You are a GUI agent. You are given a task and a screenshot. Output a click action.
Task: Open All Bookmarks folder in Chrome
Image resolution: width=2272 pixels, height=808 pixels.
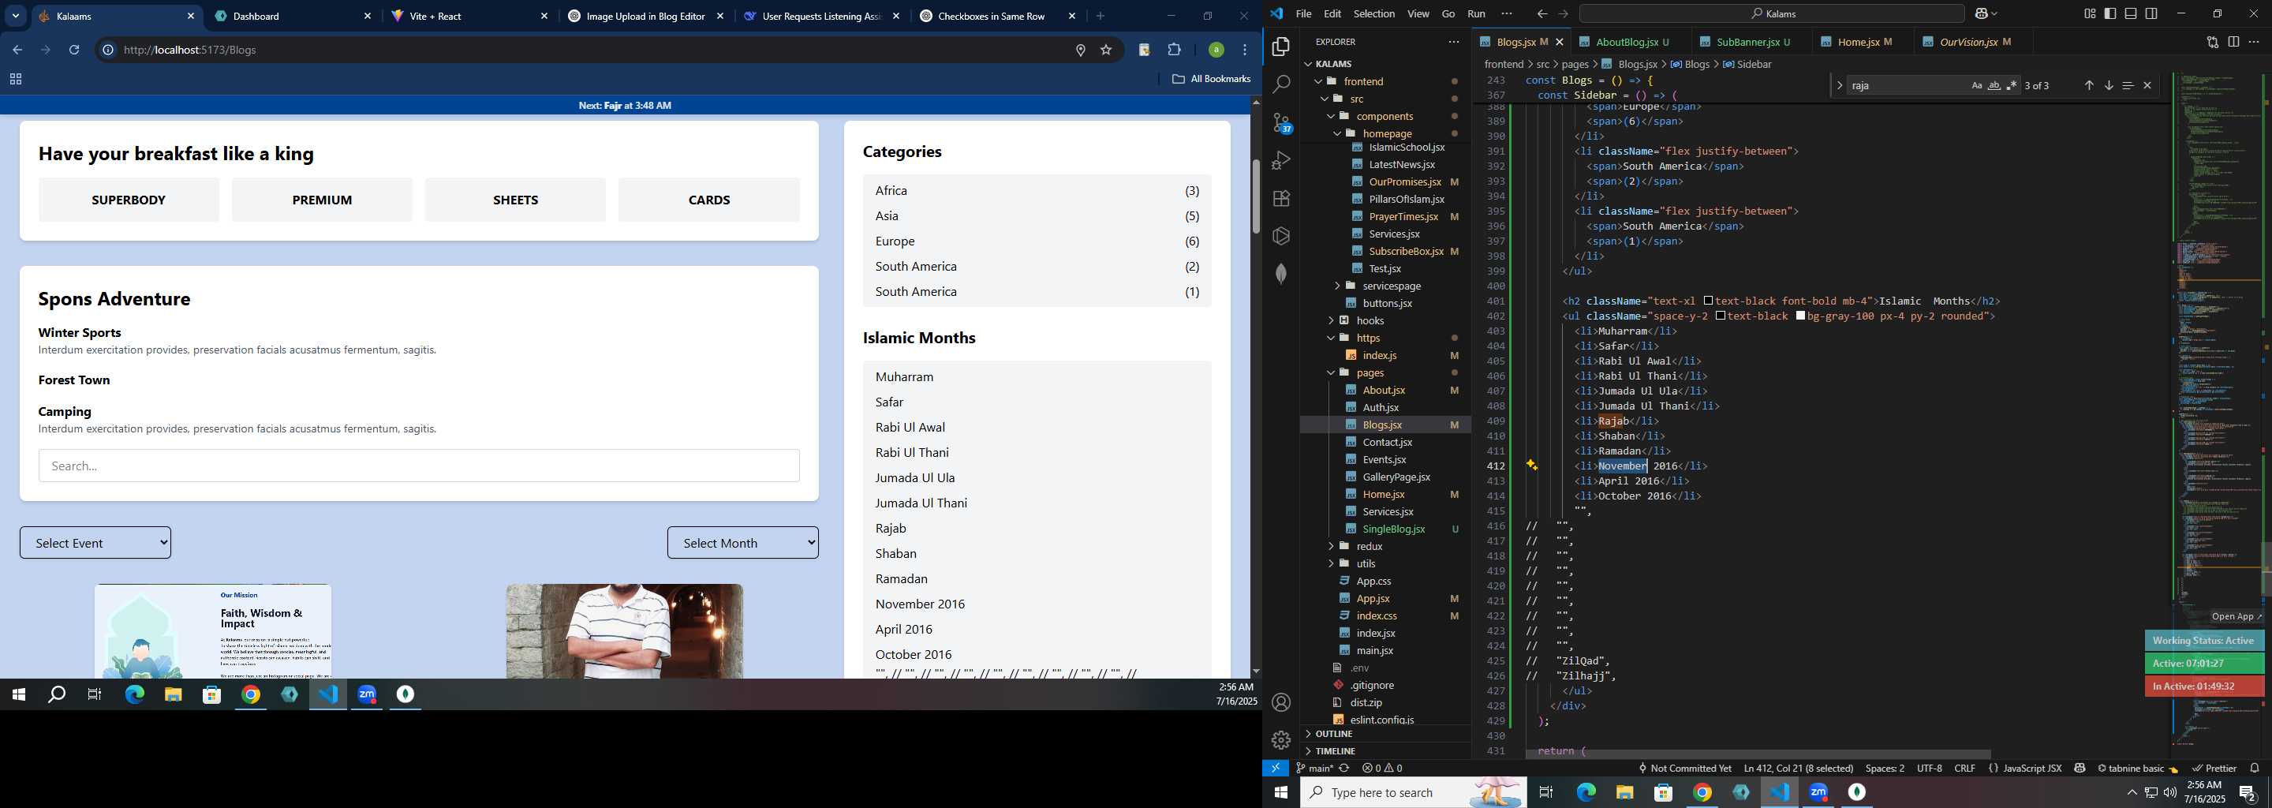(1211, 78)
